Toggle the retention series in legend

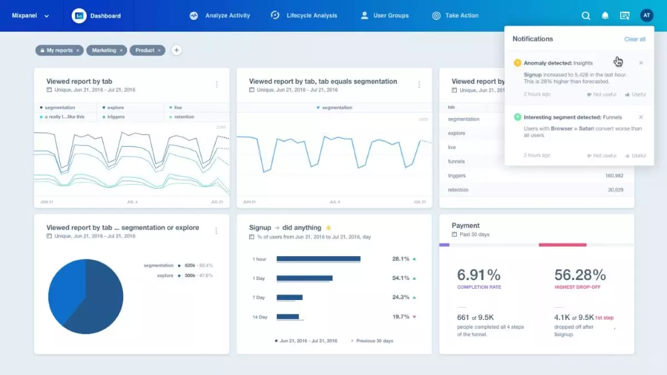pos(181,117)
